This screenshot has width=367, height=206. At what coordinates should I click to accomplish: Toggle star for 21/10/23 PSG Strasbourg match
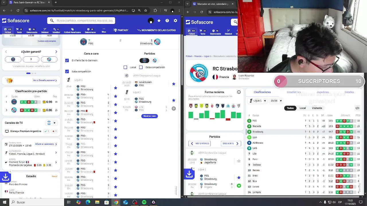coord(116,104)
